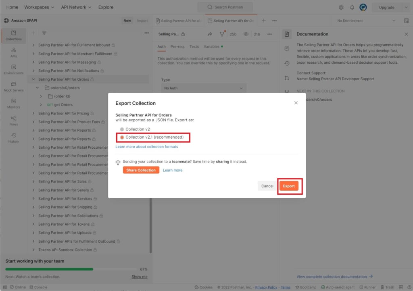Click the Learn more link beside Share Collection

tap(173, 170)
